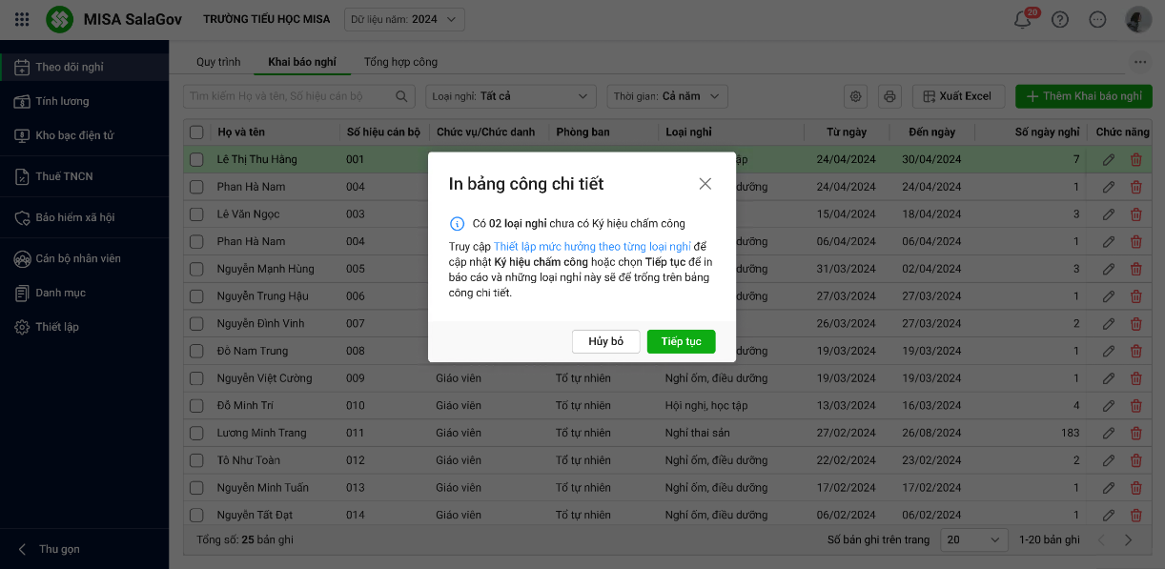Screen dimensions: 1165x569
Task: Check the box beside Lương Minh Trang
Action: (x=196, y=433)
